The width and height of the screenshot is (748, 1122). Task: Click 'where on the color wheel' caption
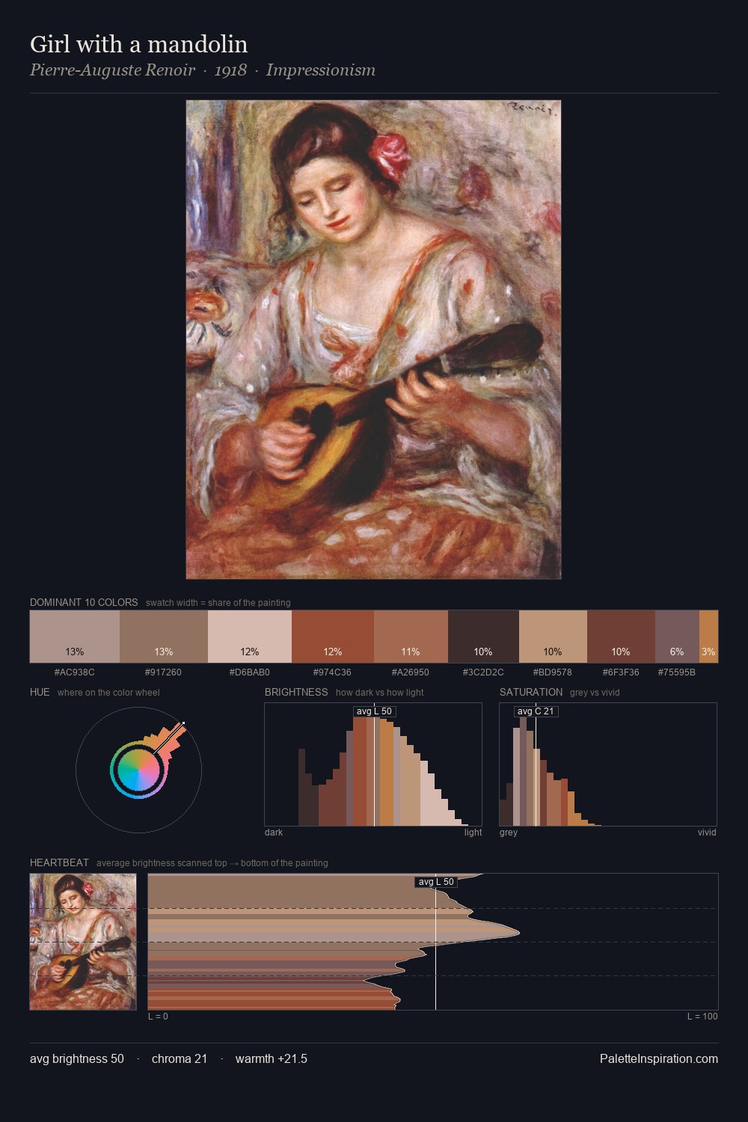click(x=108, y=693)
